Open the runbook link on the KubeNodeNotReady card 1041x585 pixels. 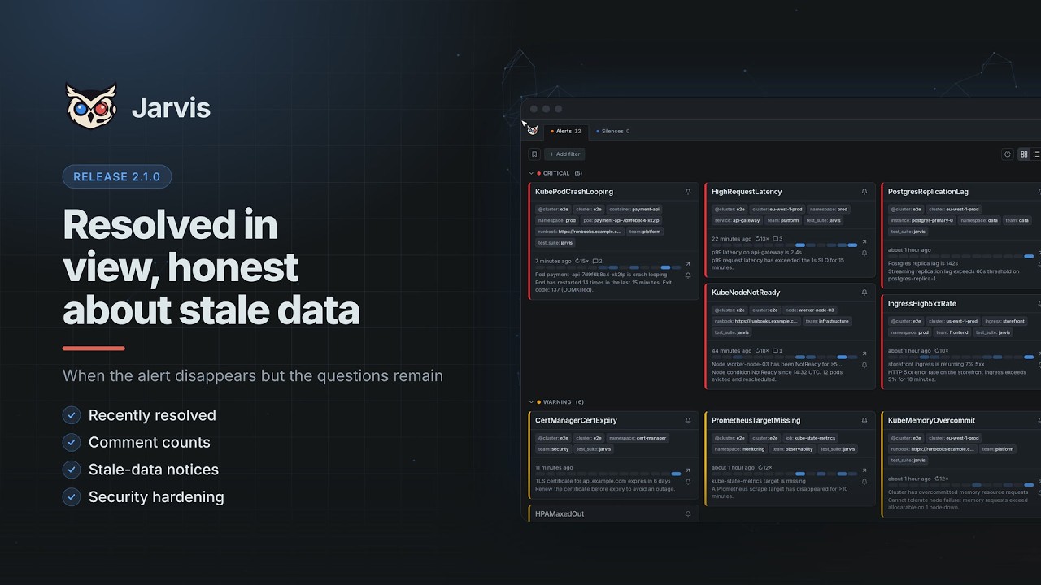(x=756, y=321)
